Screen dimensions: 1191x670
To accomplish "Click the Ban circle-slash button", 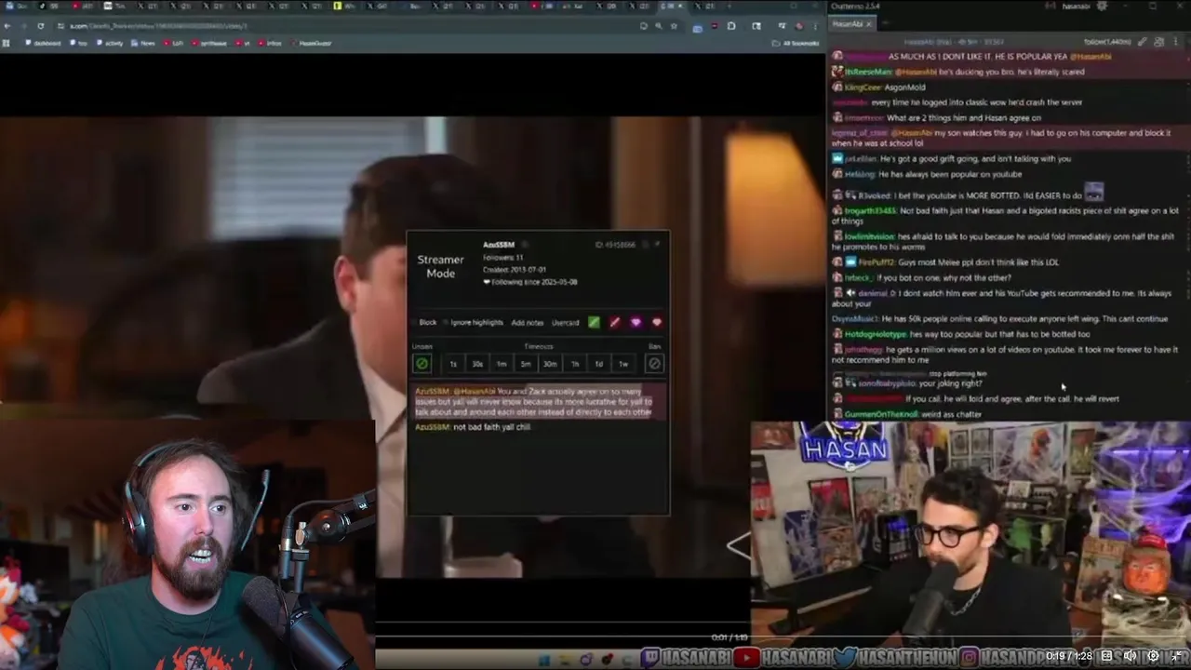I will [654, 364].
